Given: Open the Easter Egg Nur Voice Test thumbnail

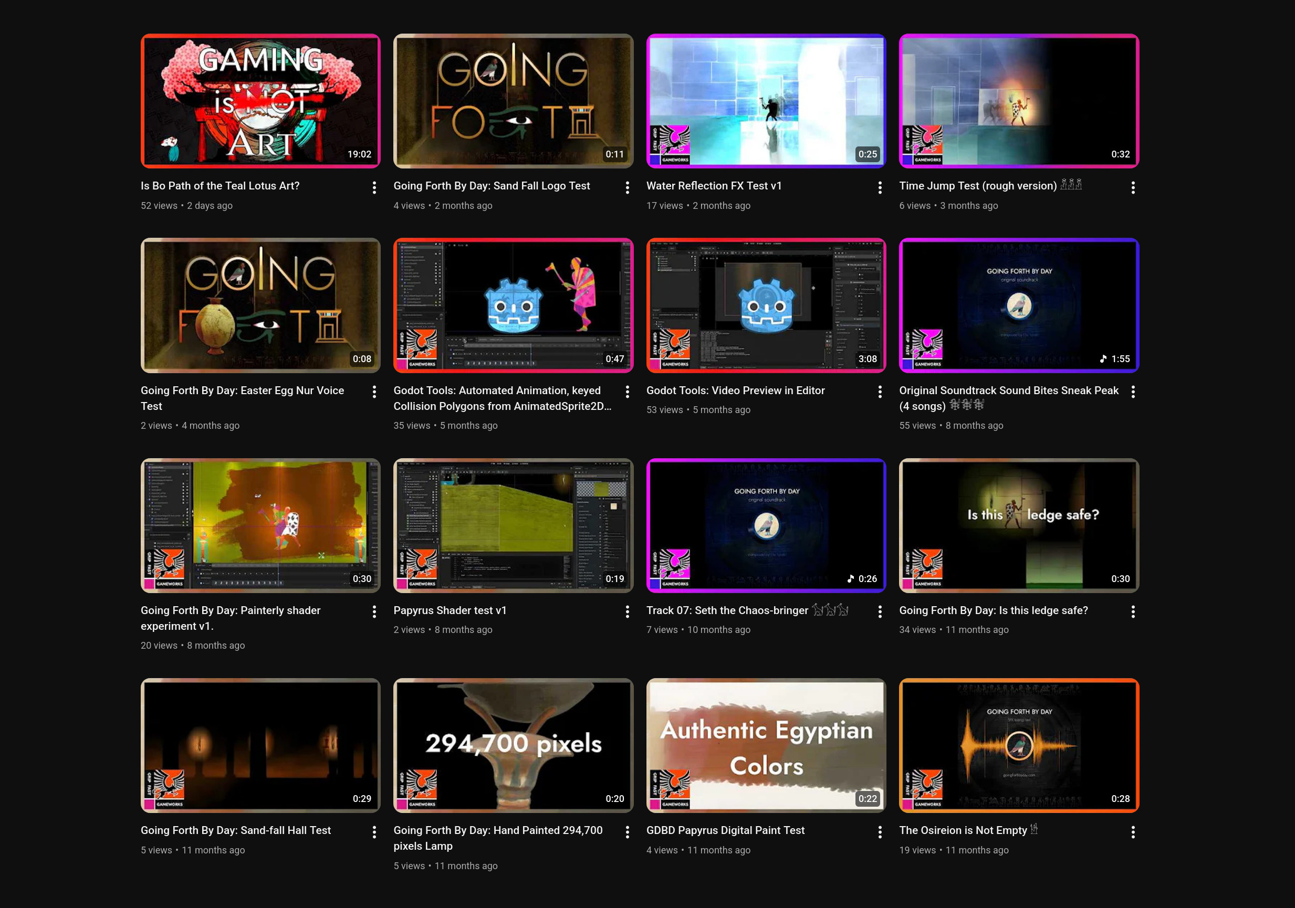Looking at the screenshot, I should tap(260, 305).
